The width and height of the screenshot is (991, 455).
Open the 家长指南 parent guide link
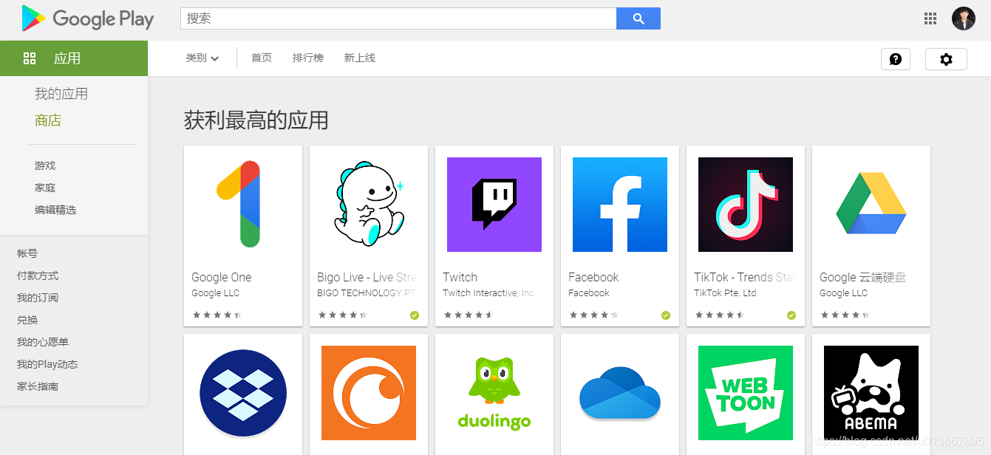[38, 386]
